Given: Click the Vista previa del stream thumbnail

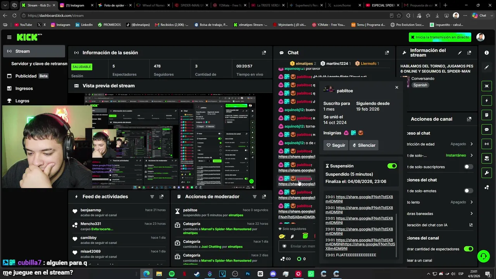Looking at the screenshot, I should pos(170,141).
